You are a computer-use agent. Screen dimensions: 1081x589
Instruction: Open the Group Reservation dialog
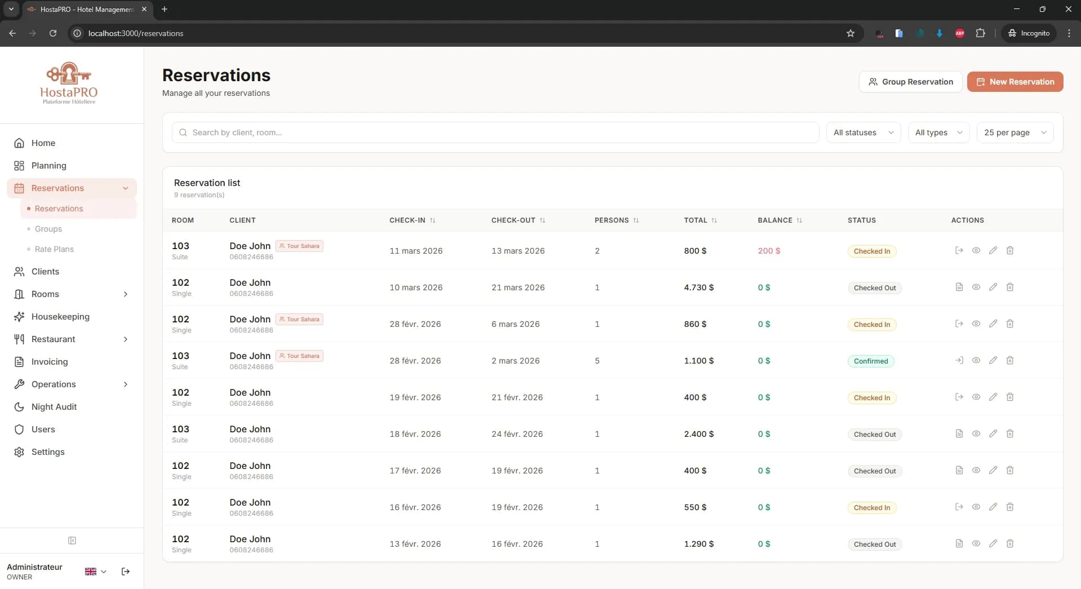[910, 81]
